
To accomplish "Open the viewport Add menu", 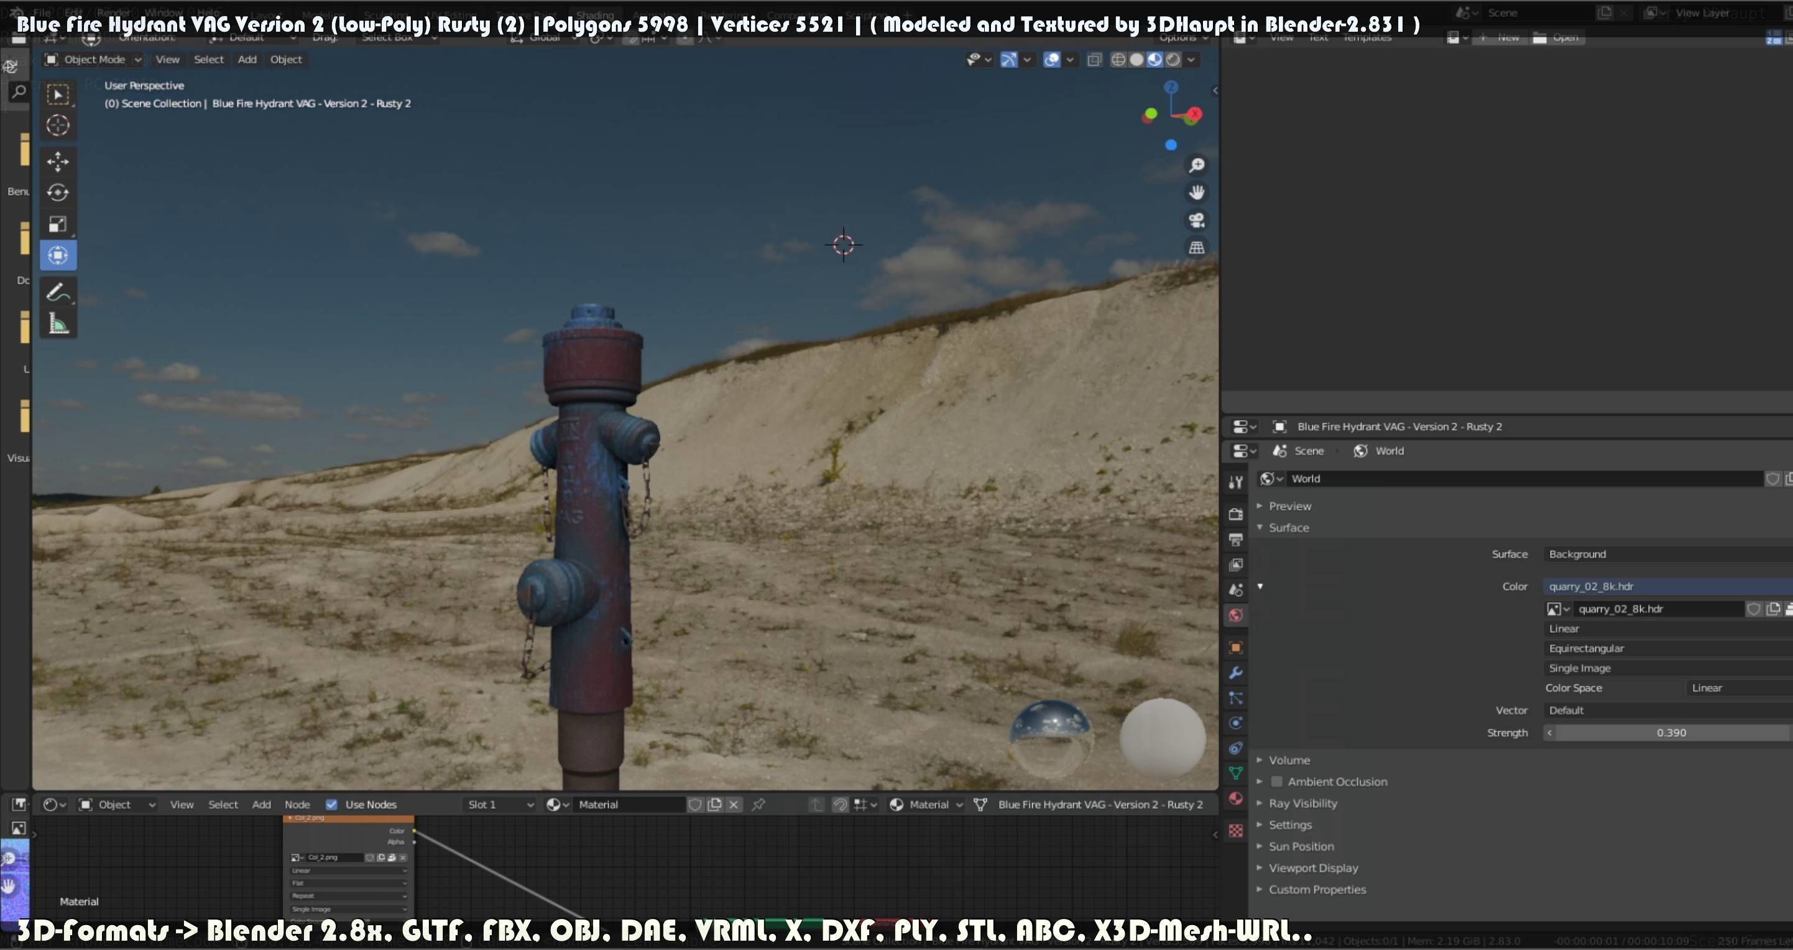I will 247,60.
